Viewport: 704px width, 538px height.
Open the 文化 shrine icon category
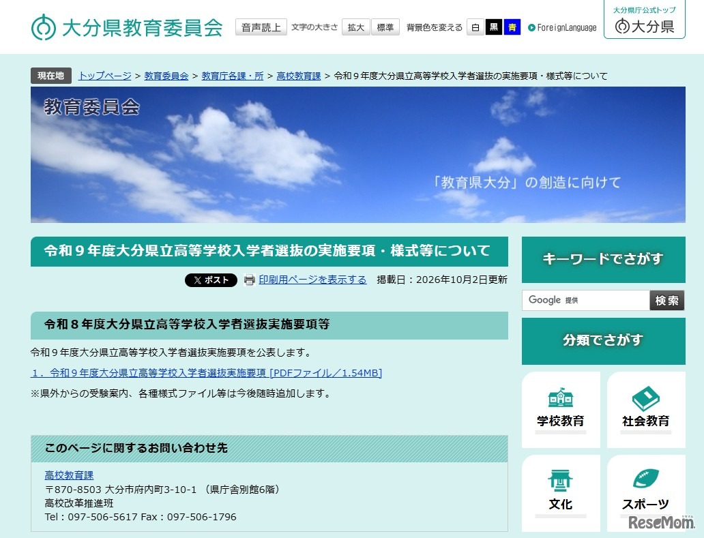click(561, 493)
